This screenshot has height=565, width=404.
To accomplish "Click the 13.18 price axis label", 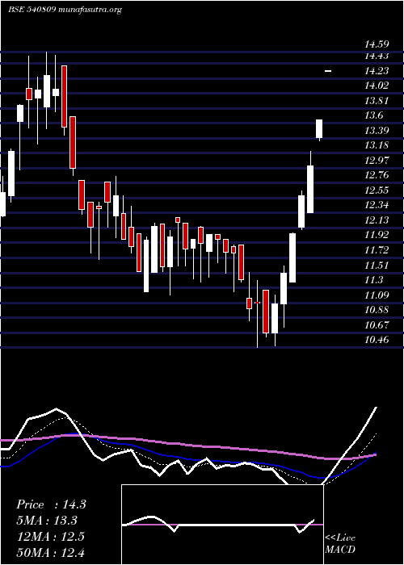I will [x=377, y=145].
